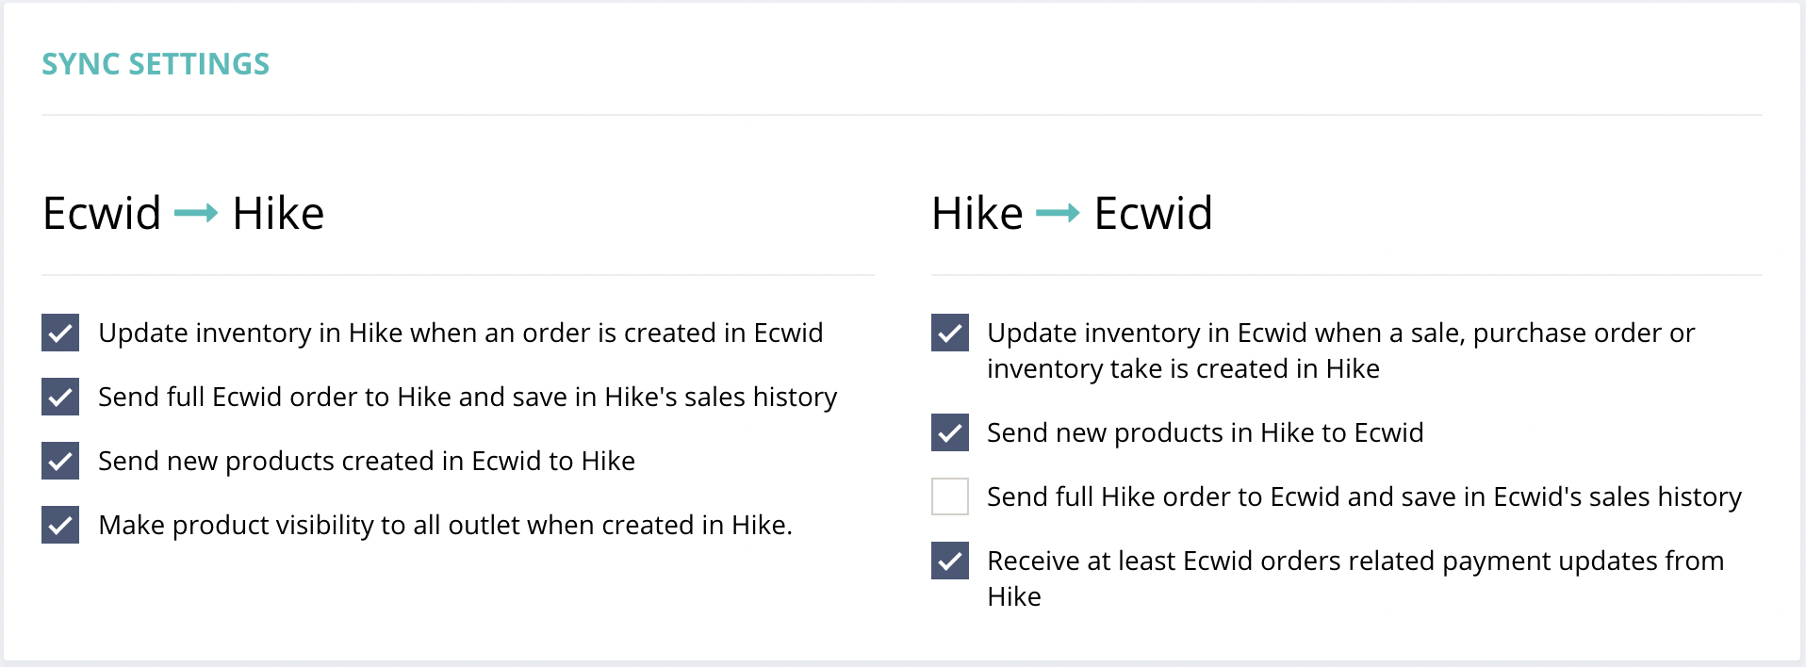
Task: Uncheck 'Send new products created in Ecwid' checkbox
Action: click(60, 461)
